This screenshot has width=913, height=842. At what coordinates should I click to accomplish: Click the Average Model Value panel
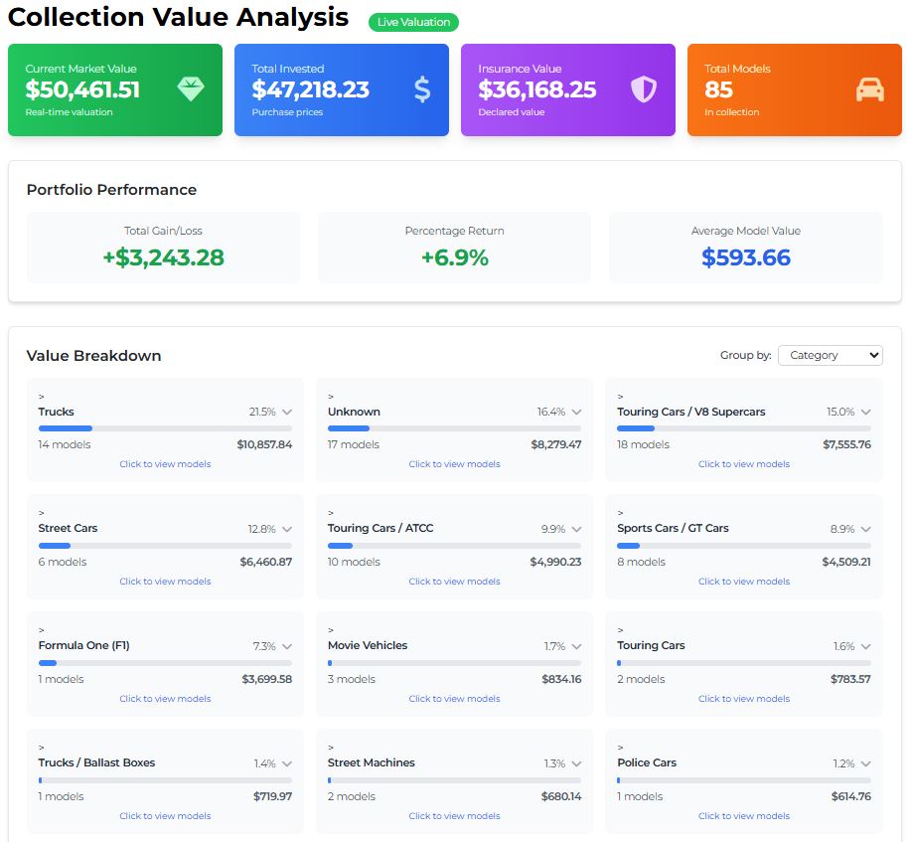click(745, 248)
